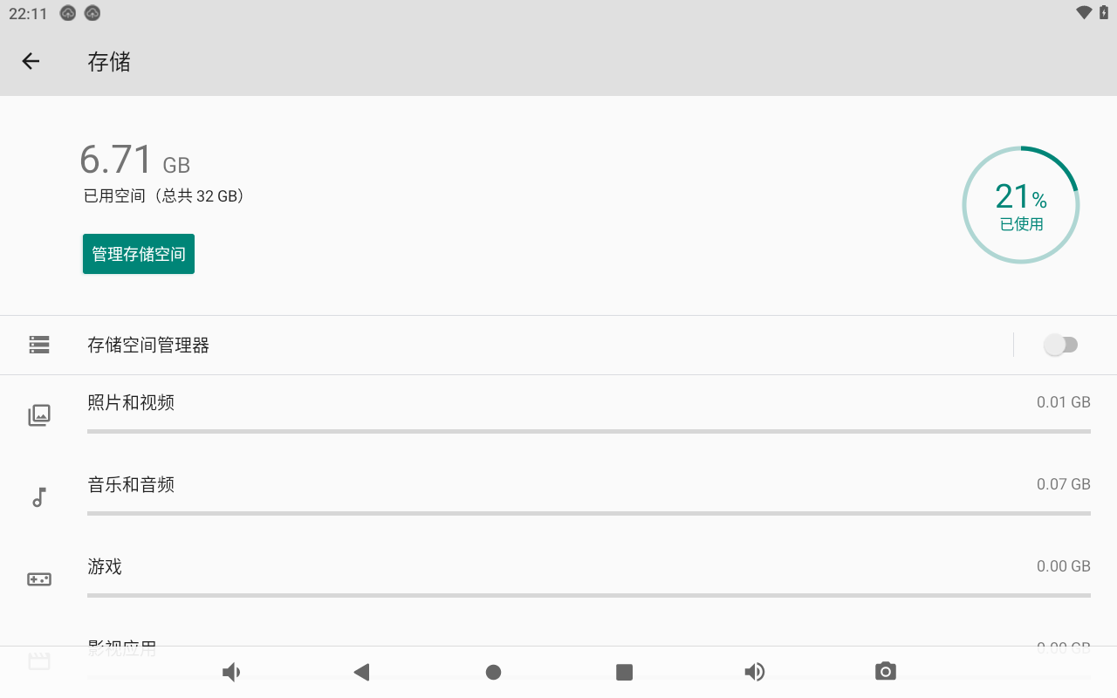The width and height of the screenshot is (1117, 698).
Task: Tap the square Recents navigation button
Action: 624,672
